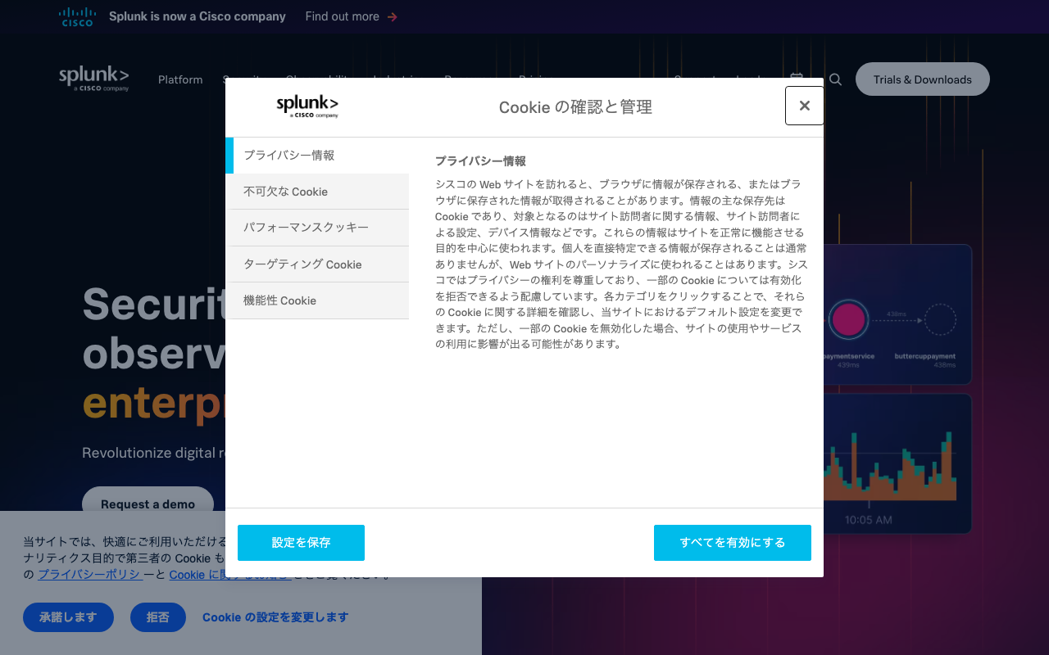
Task: Open the プライバシーポリシー link
Action: 90,575
